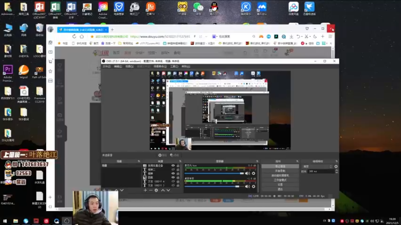Click the remove source minus icon in OBS

[x=151, y=190]
